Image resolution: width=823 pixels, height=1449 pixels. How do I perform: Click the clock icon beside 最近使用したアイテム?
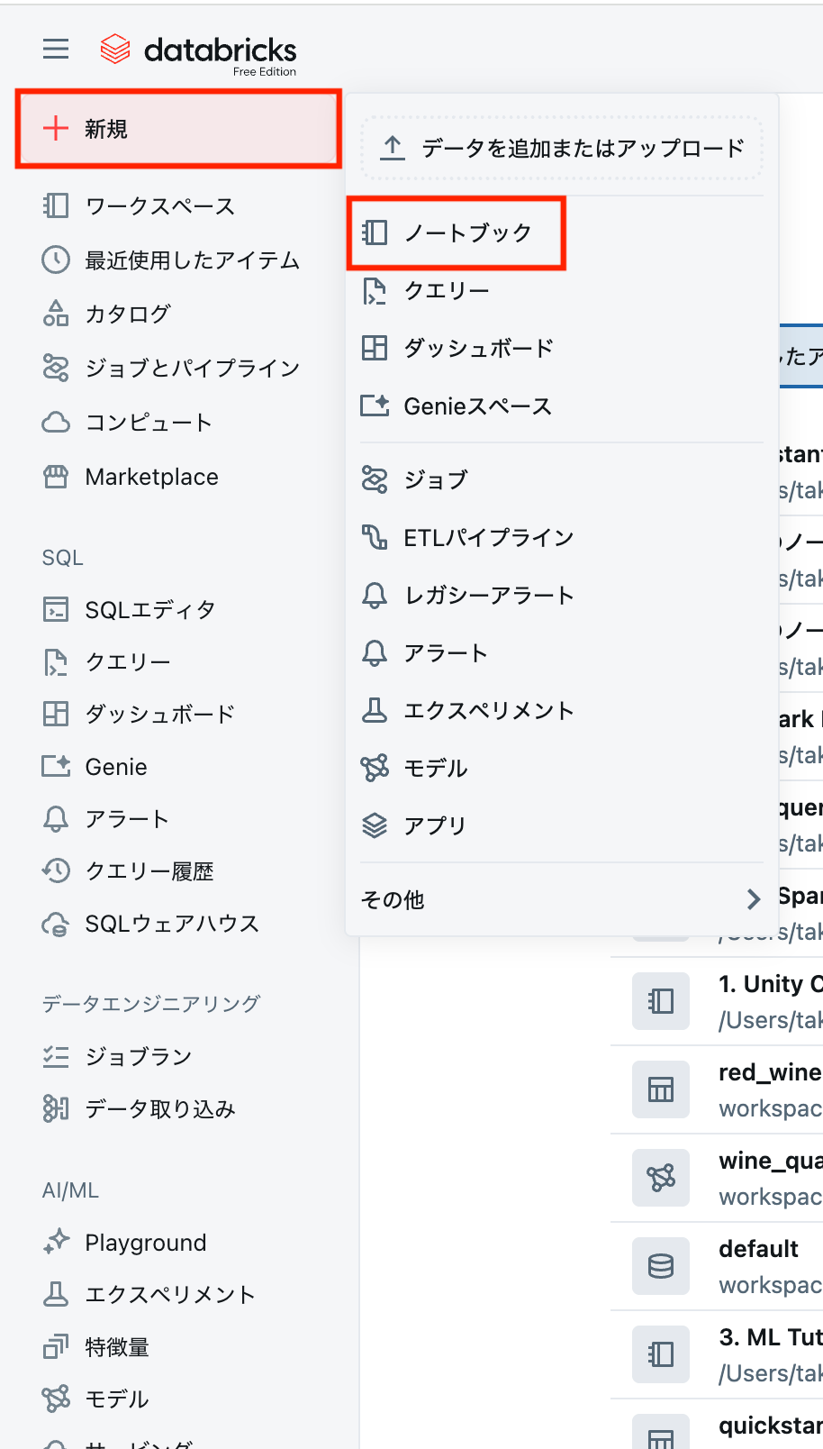[56, 260]
